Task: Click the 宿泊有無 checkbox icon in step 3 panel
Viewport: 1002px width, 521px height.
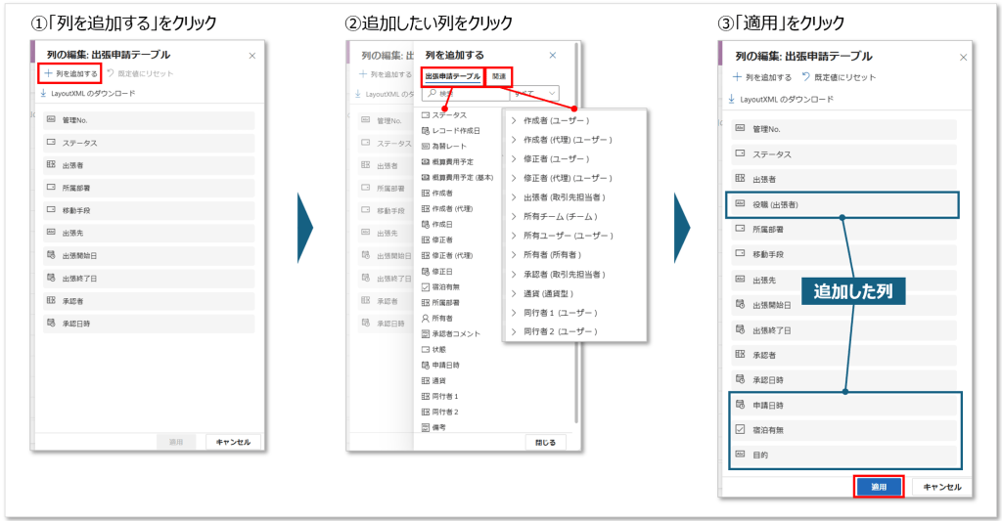Action: tap(741, 429)
